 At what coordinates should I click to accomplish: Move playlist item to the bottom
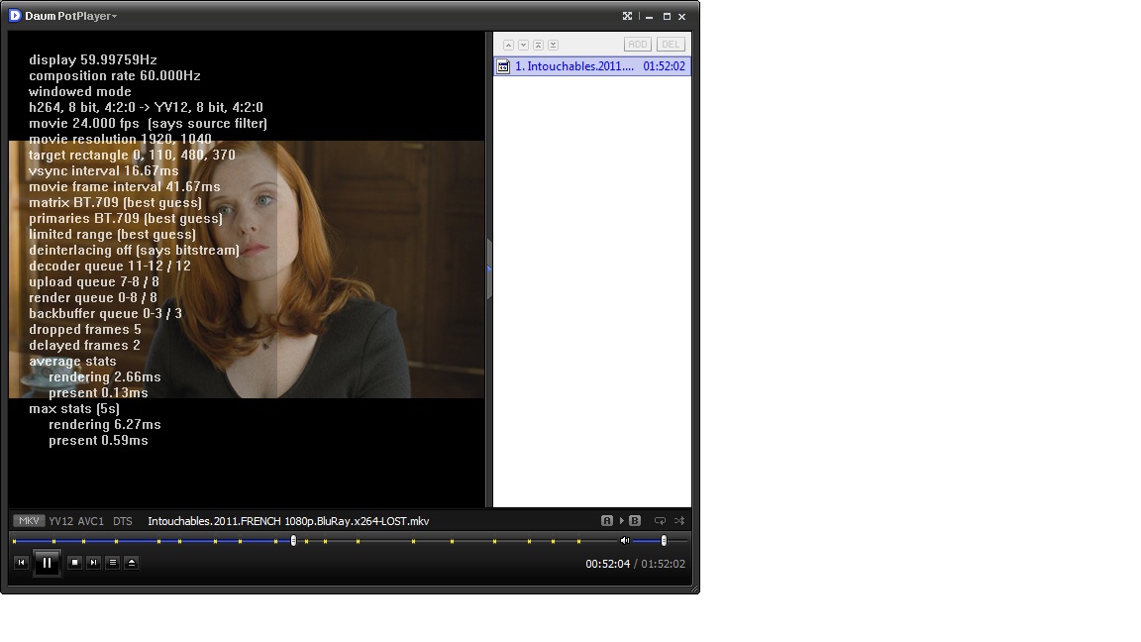click(553, 45)
